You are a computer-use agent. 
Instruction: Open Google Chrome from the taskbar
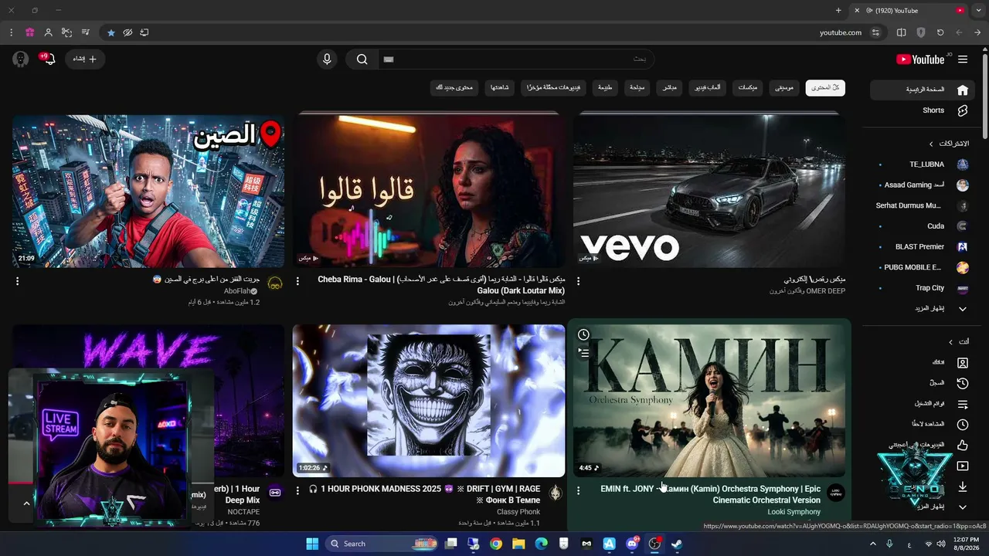(x=496, y=544)
